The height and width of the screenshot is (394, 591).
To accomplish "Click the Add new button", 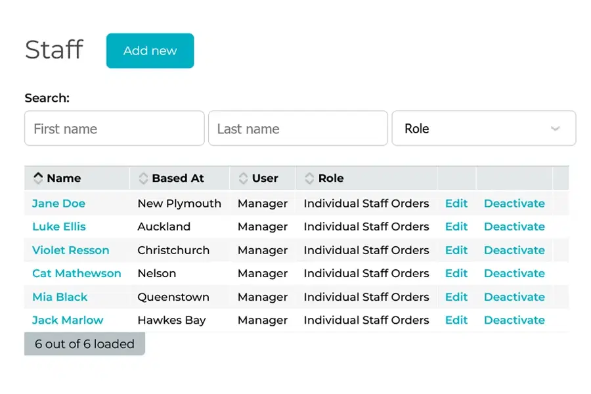I will coord(150,51).
